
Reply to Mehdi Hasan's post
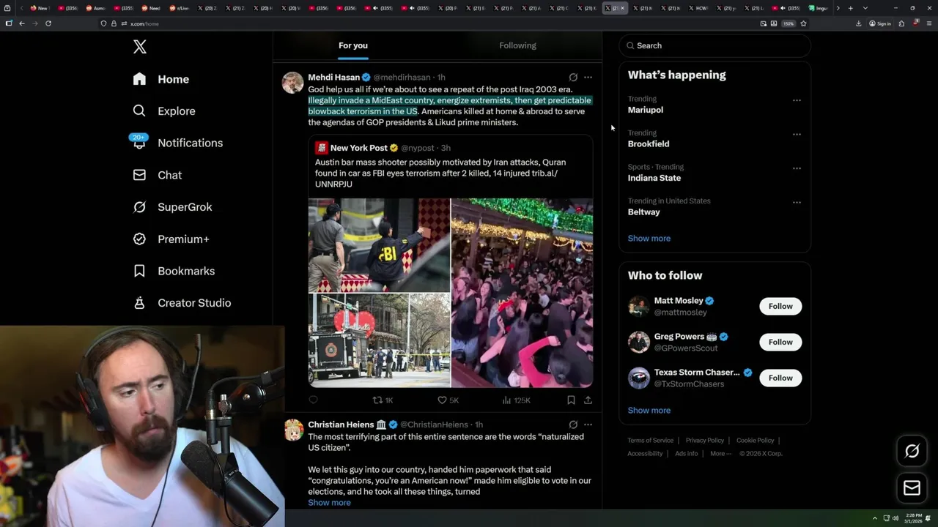314,400
